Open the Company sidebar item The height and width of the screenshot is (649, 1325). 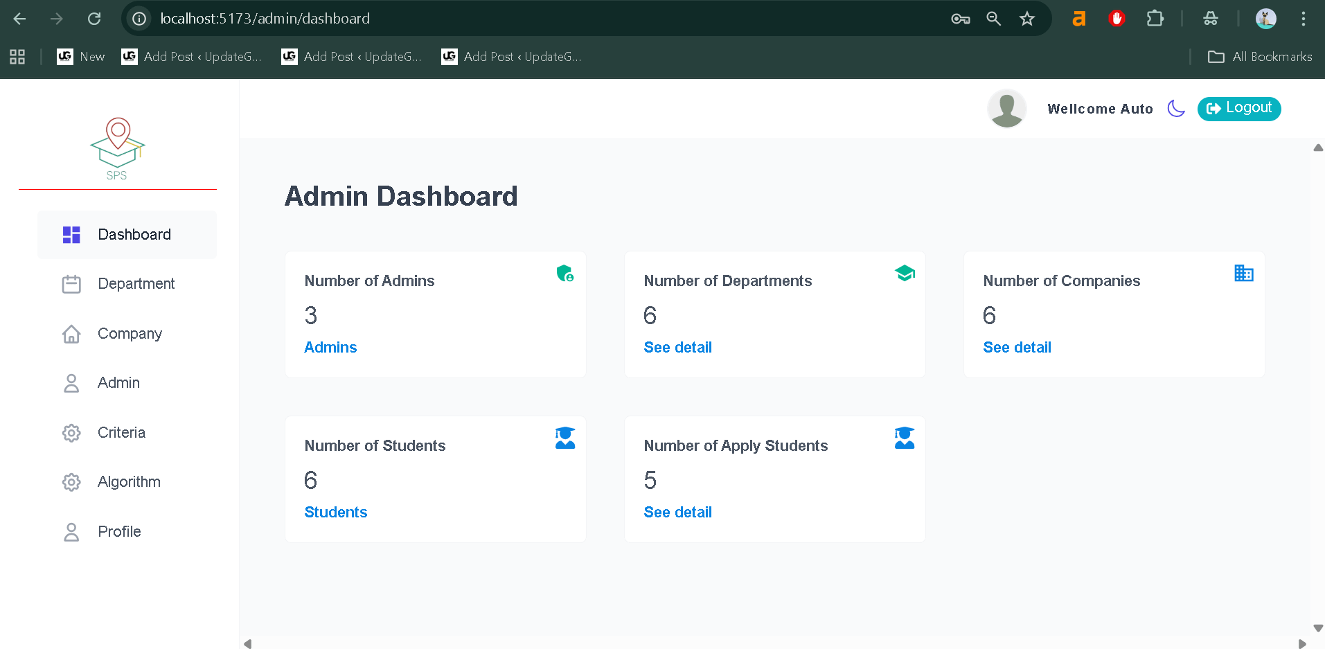point(130,334)
